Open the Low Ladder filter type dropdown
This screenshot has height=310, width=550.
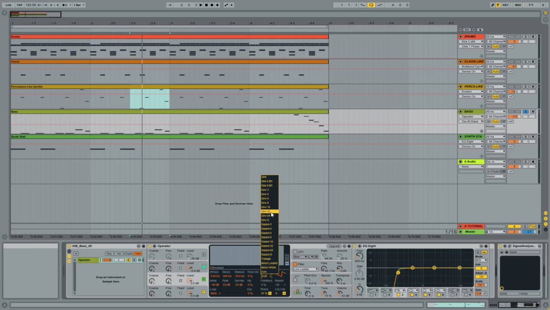(305, 269)
